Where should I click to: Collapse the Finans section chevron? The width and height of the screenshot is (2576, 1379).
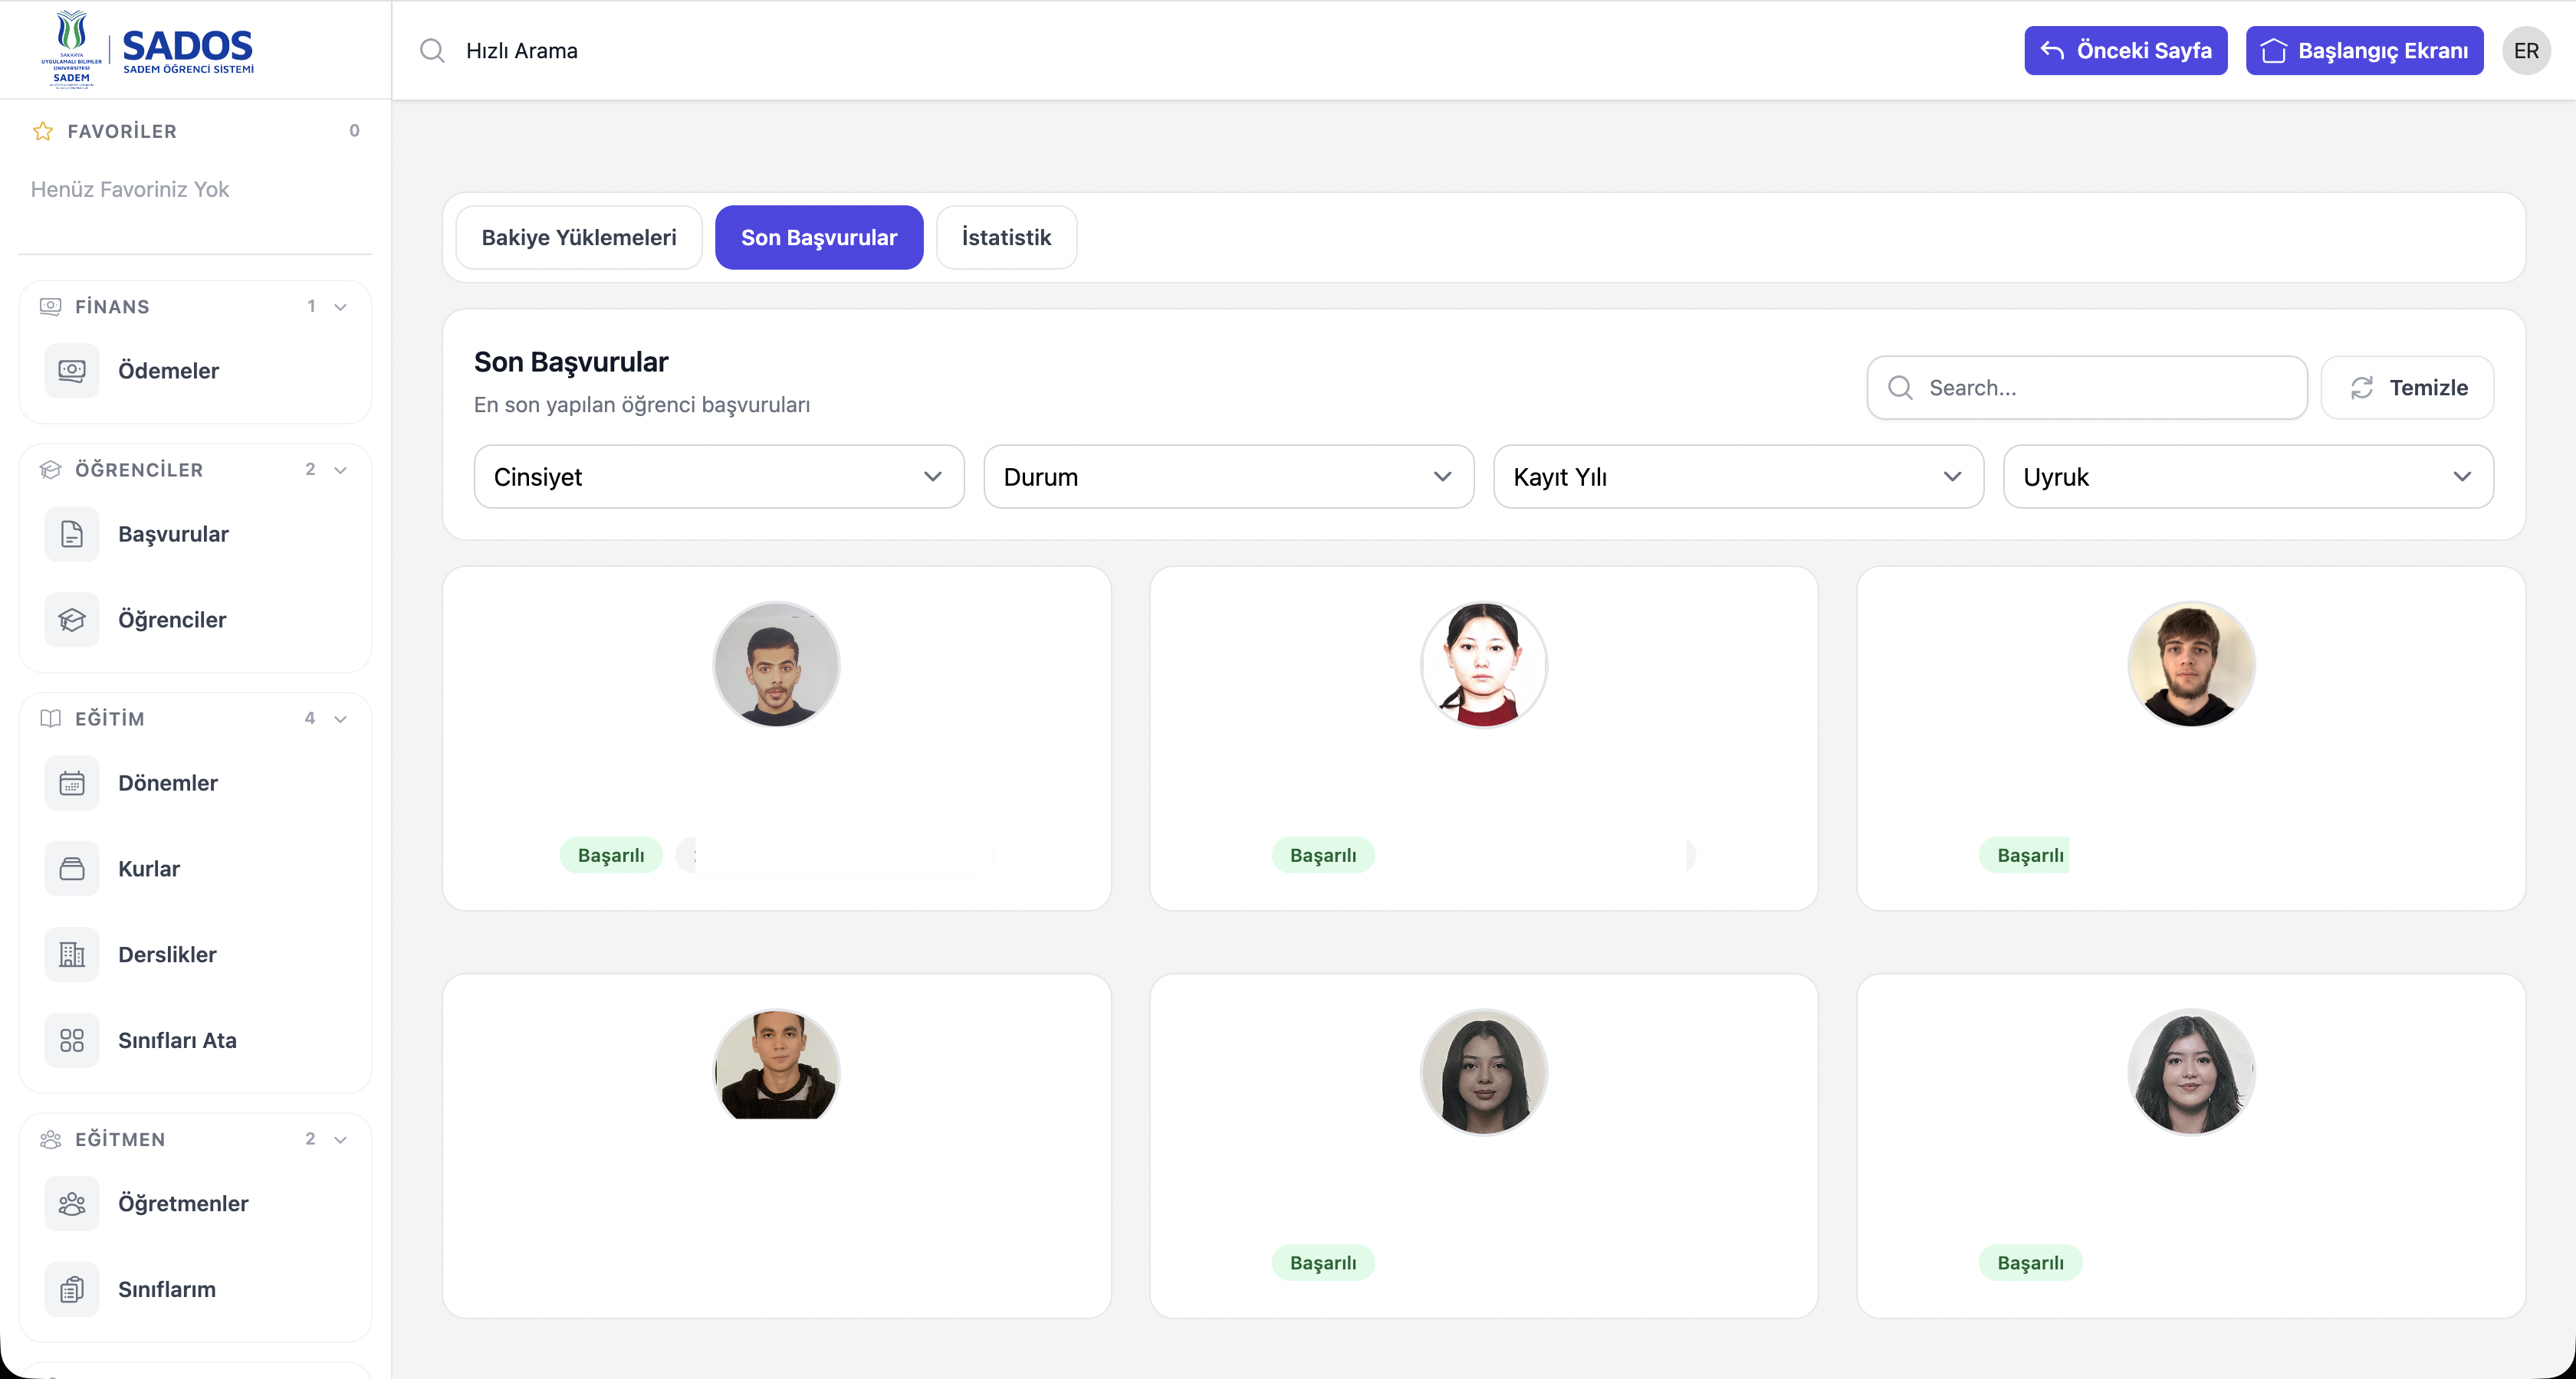(x=340, y=306)
